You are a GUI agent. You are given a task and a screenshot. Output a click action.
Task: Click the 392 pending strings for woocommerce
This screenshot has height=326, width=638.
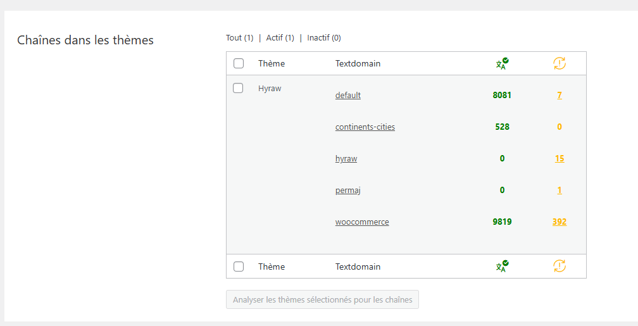pyautogui.click(x=559, y=222)
